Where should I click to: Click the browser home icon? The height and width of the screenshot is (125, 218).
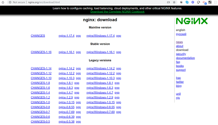coord(3,2)
